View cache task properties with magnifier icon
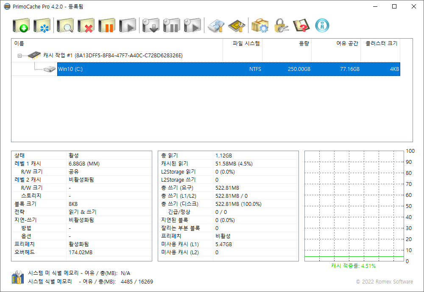This screenshot has width=424, height=292. pos(65,25)
